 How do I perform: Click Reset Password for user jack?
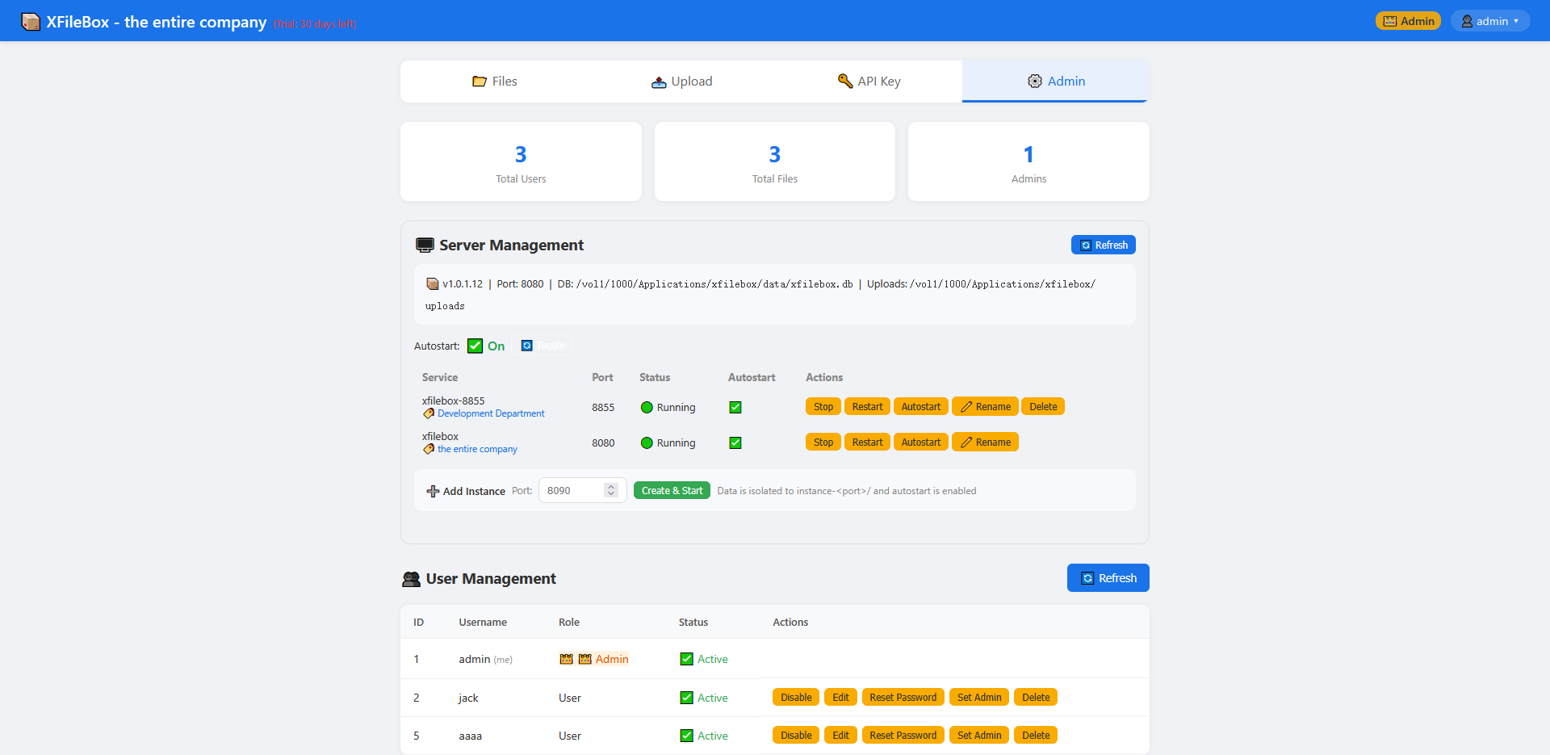[903, 697]
